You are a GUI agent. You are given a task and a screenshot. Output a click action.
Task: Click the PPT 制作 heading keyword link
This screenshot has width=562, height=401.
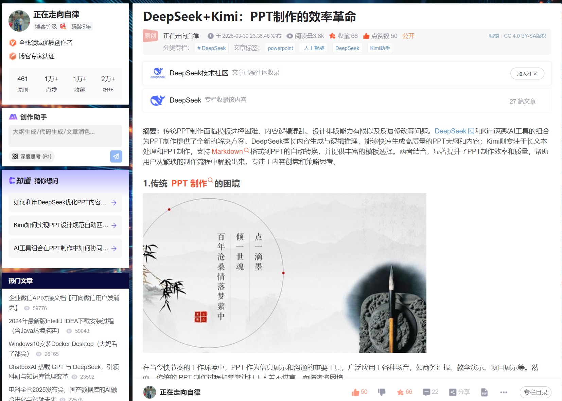189,184
